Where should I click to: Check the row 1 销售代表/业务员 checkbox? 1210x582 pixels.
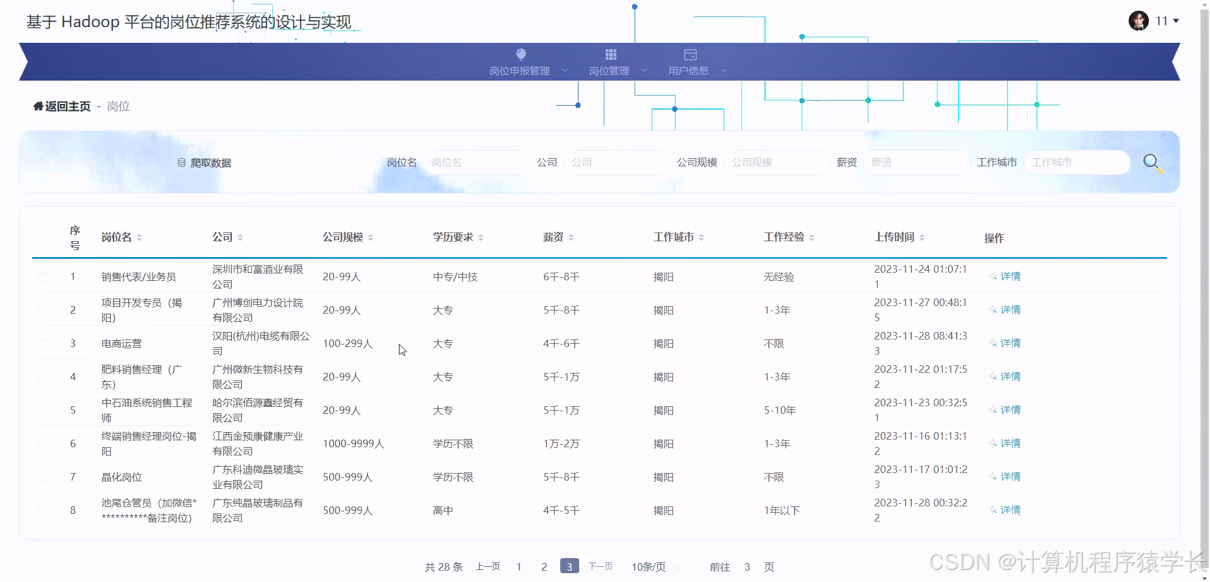(x=43, y=277)
